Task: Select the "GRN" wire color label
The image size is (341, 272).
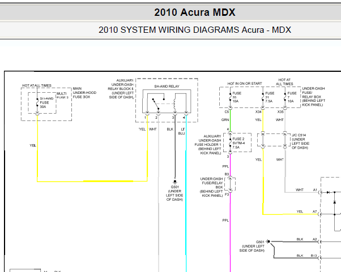Action: (225, 120)
